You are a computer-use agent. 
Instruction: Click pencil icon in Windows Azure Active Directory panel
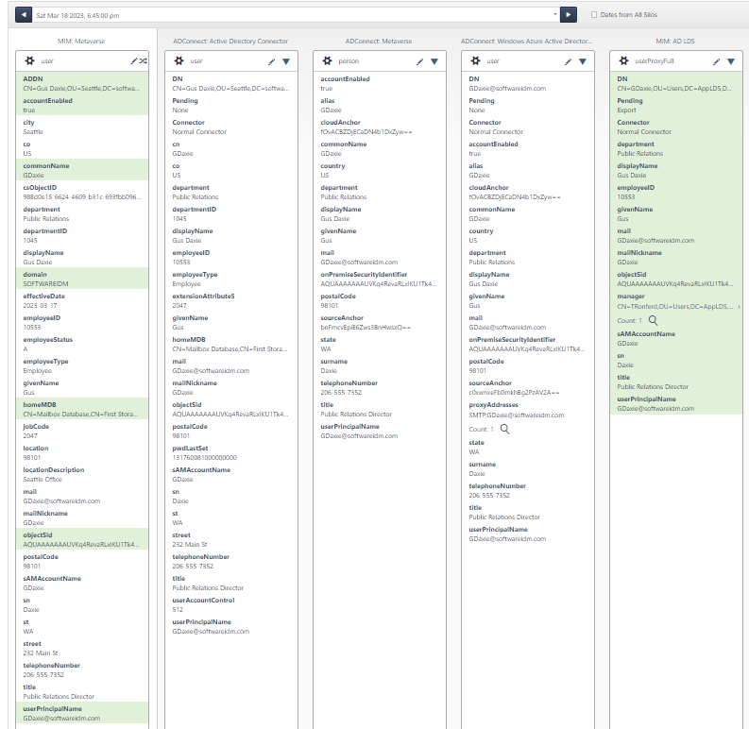coord(568,61)
